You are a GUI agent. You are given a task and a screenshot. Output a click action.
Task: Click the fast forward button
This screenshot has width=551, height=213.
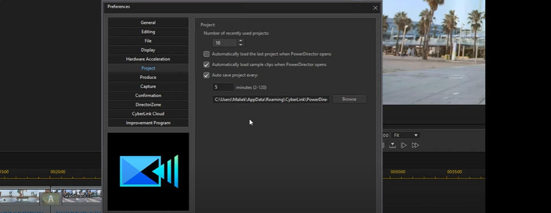(415, 145)
